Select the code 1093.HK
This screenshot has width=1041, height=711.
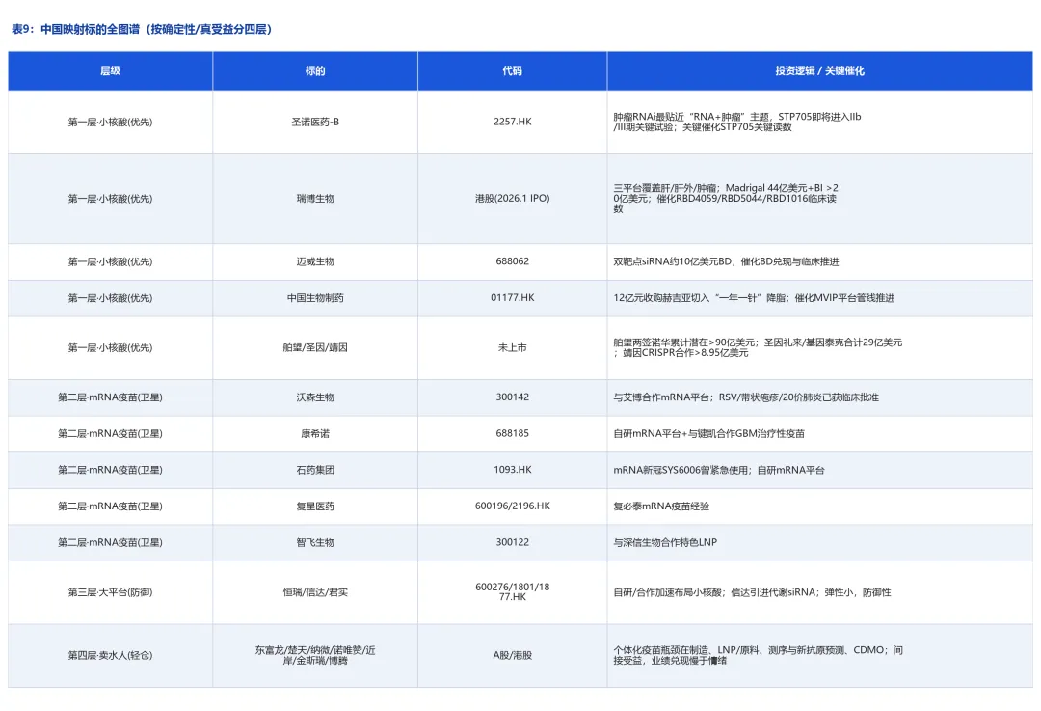tap(513, 470)
